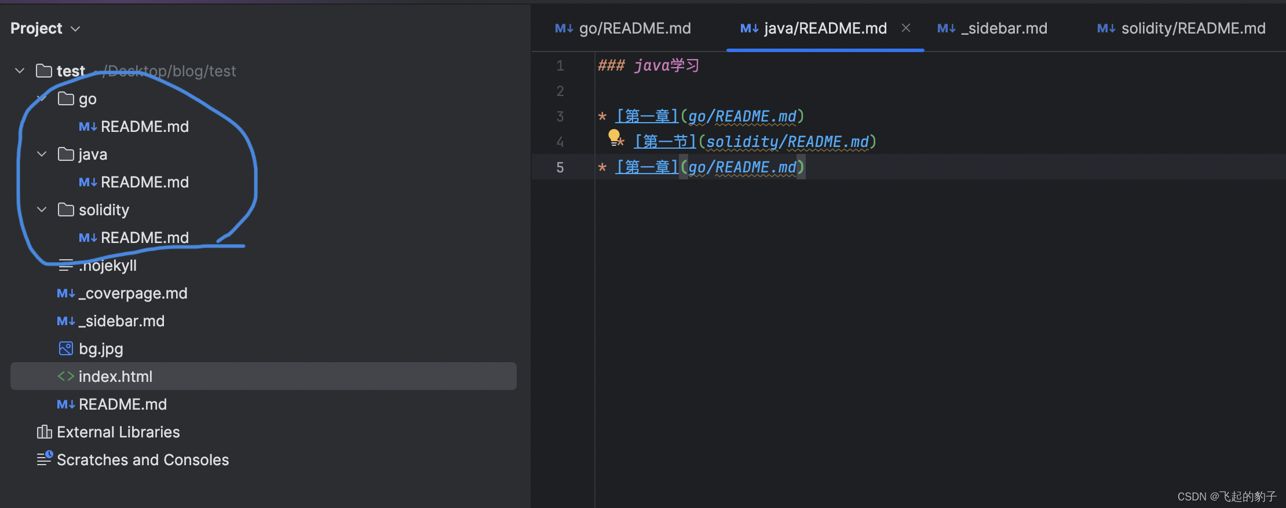The width and height of the screenshot is (1286, 508).
Task: Select README.md under java folder
Action: (x=145, y=182)
